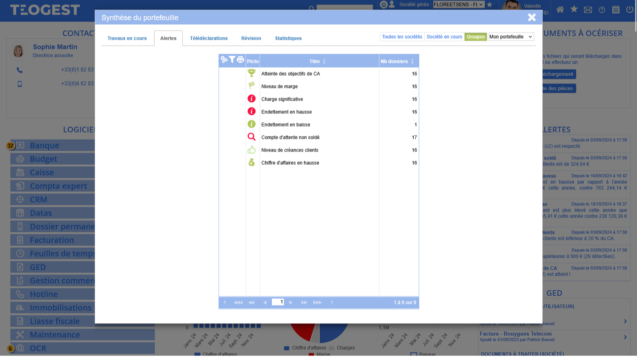Open the calendar icon in header
Screen dimensions: 637x358
point(616,10)
